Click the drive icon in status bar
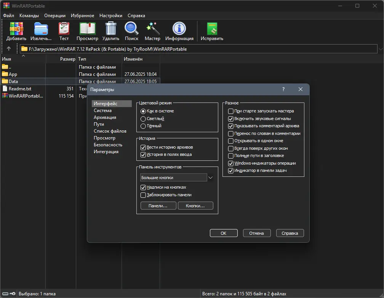The width and height of the screenshot is (384, 298). tap(5, 293)
